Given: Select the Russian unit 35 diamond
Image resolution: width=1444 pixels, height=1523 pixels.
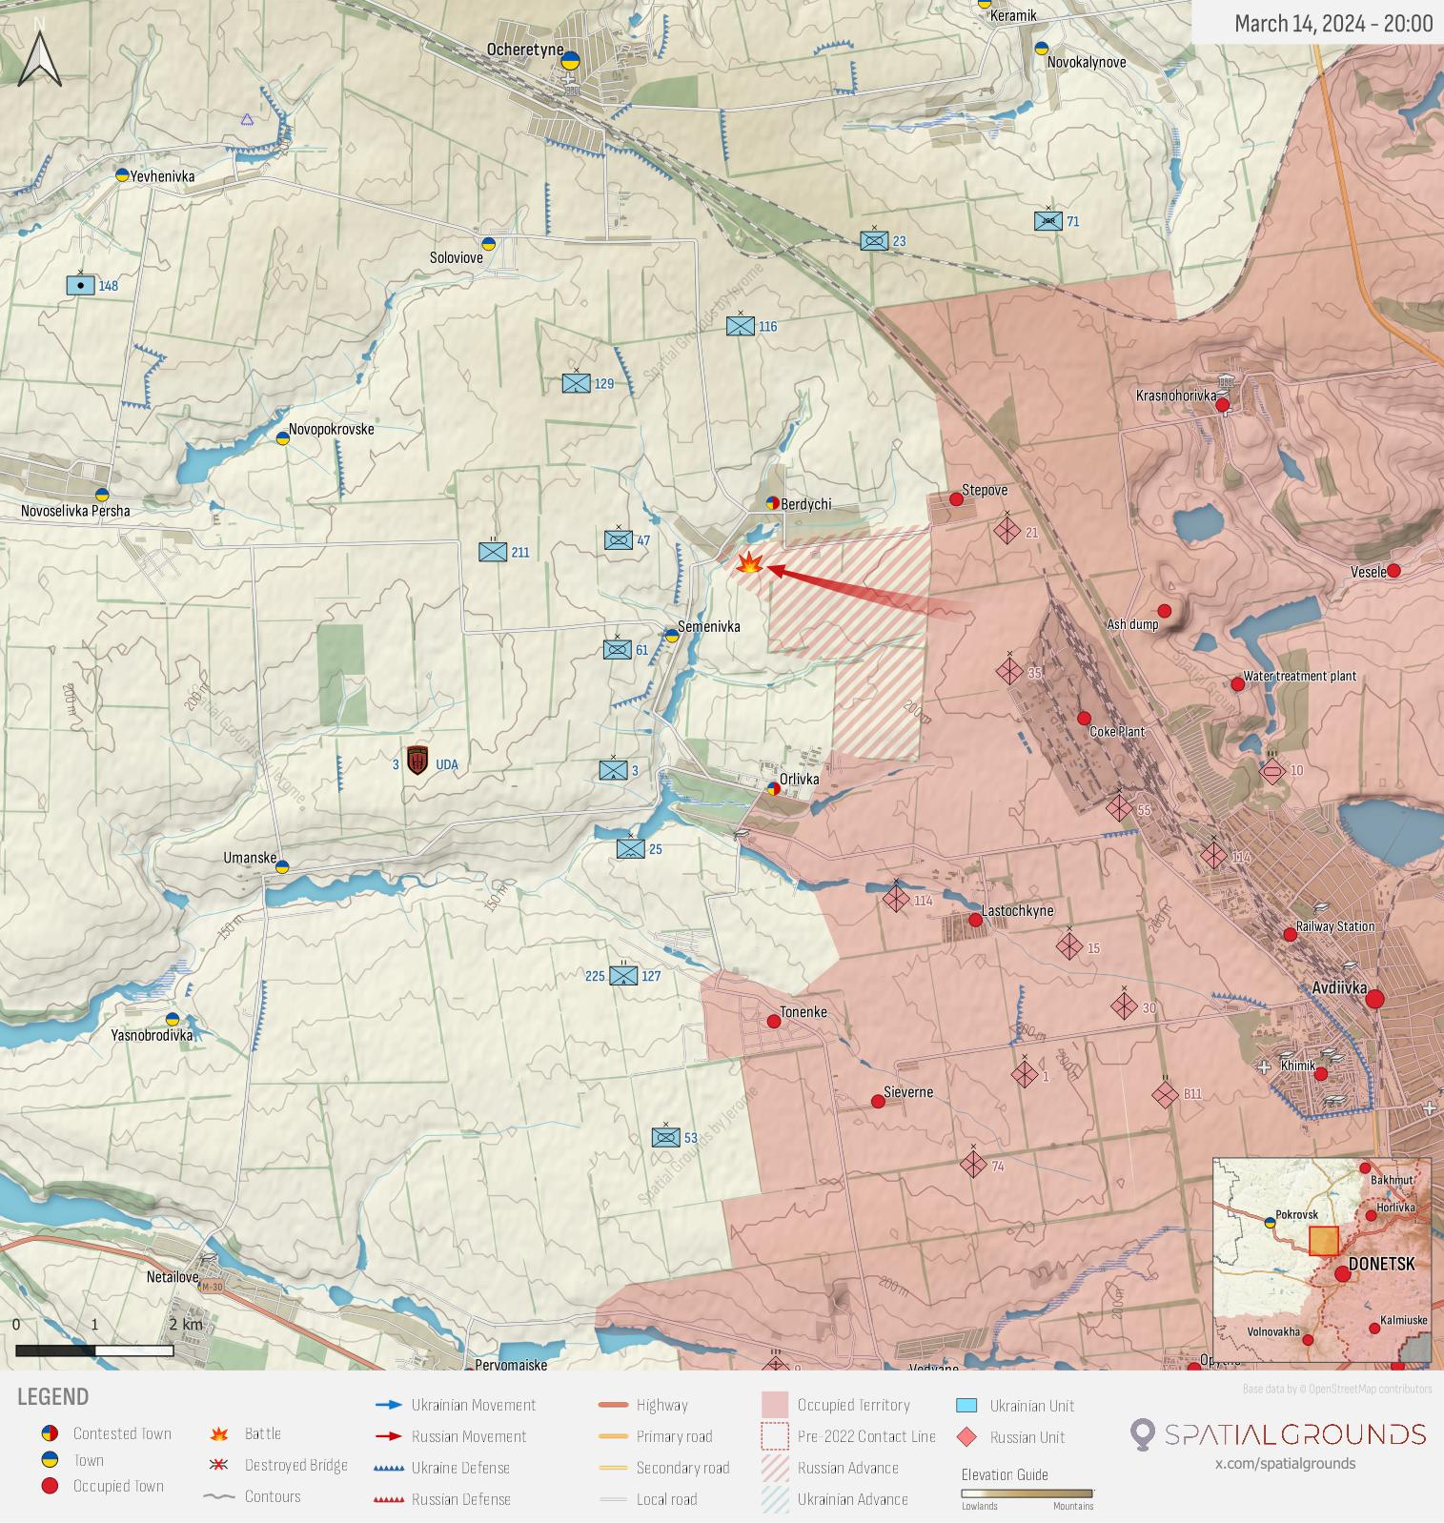Looking at the screenshot, I should click(1009, 671).
